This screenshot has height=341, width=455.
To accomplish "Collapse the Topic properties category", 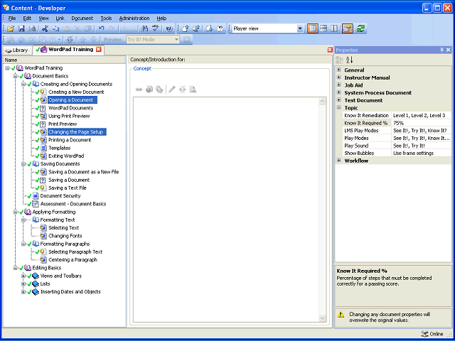I will tap(338, 107).
